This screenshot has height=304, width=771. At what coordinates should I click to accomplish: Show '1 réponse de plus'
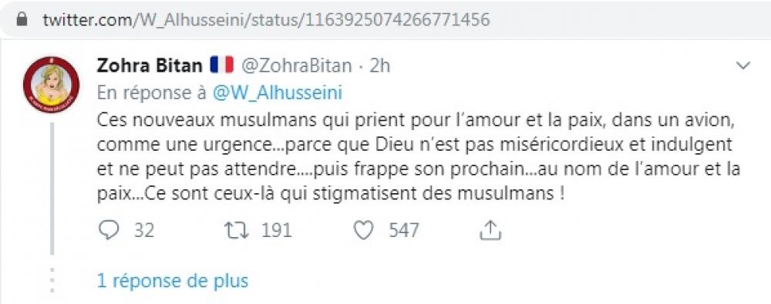point(173,281)
